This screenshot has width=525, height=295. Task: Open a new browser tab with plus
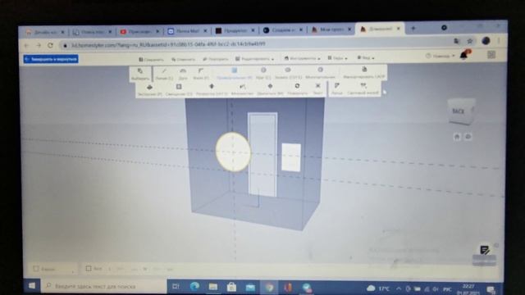click(x=413, y=29)
